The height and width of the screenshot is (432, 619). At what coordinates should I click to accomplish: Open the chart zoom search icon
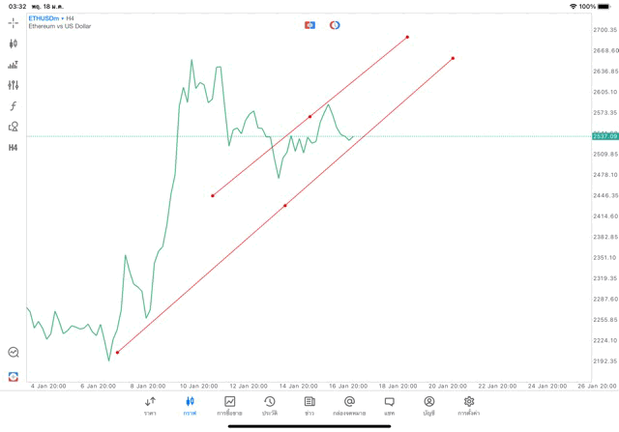[x=13, y=353]
